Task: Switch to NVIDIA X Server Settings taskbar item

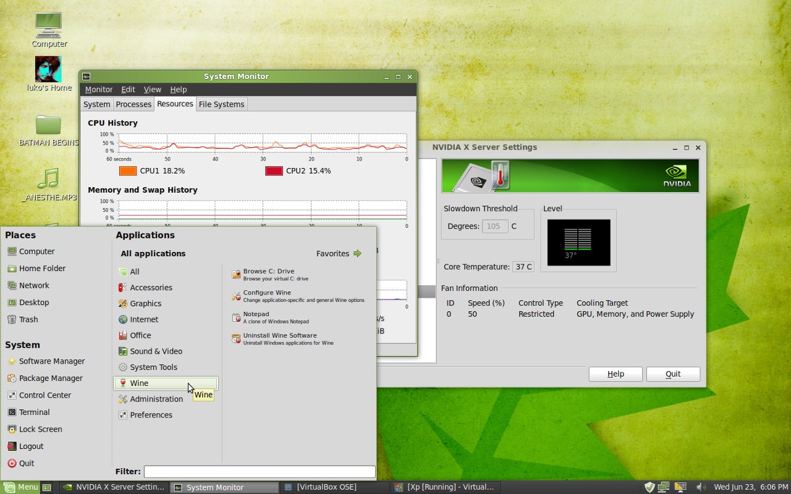Action: (x=114, y=487)
